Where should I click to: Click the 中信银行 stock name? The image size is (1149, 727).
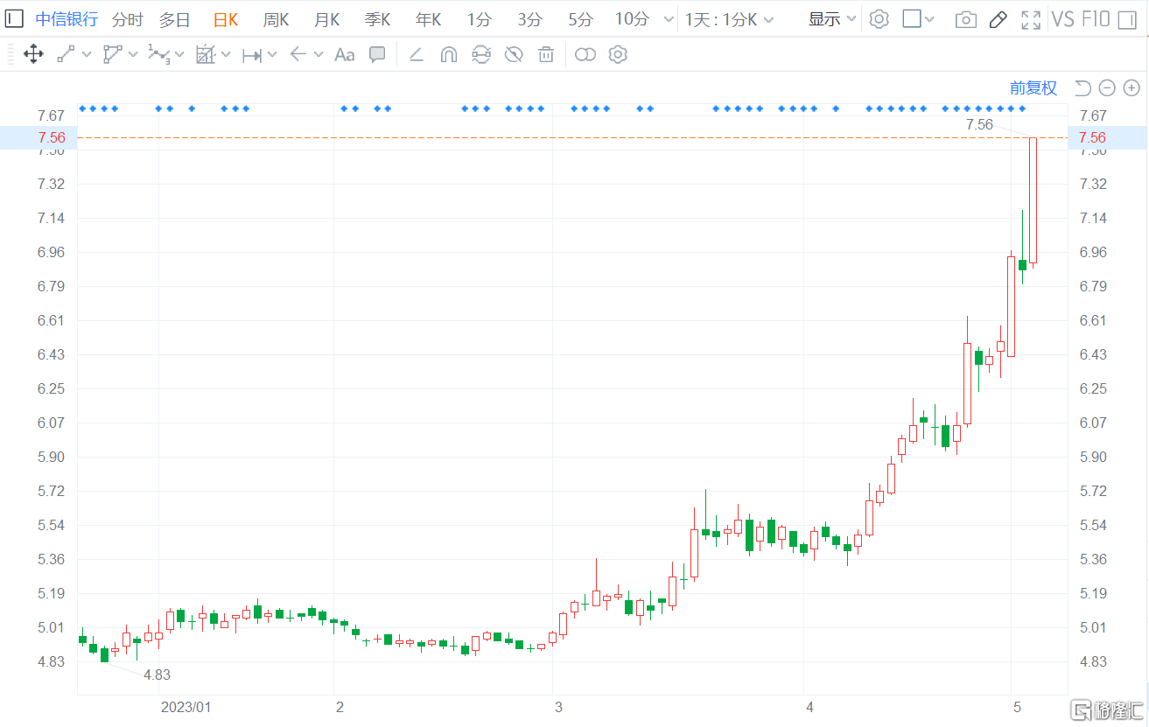[x=67, y=19]
